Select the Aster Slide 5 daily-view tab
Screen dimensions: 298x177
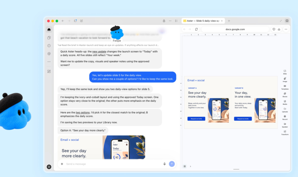tap(203, 21)
